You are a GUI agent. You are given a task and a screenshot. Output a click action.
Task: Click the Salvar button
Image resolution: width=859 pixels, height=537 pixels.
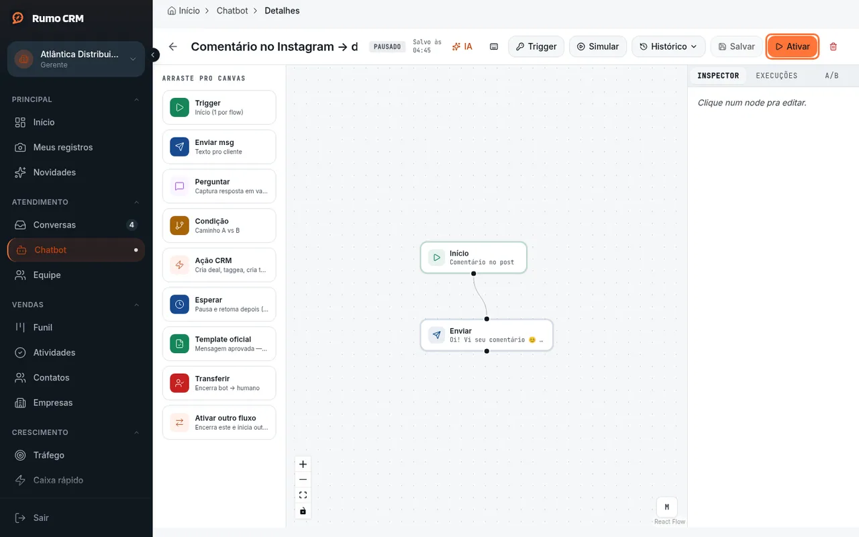pyautogui.click(x=736, y=46)
